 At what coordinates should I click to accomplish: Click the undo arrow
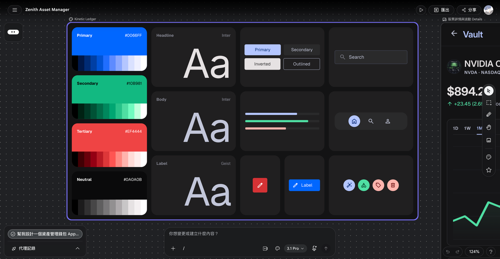(448, 252)
